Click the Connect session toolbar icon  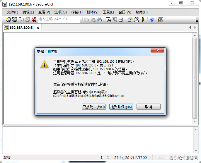pos(8,20)
